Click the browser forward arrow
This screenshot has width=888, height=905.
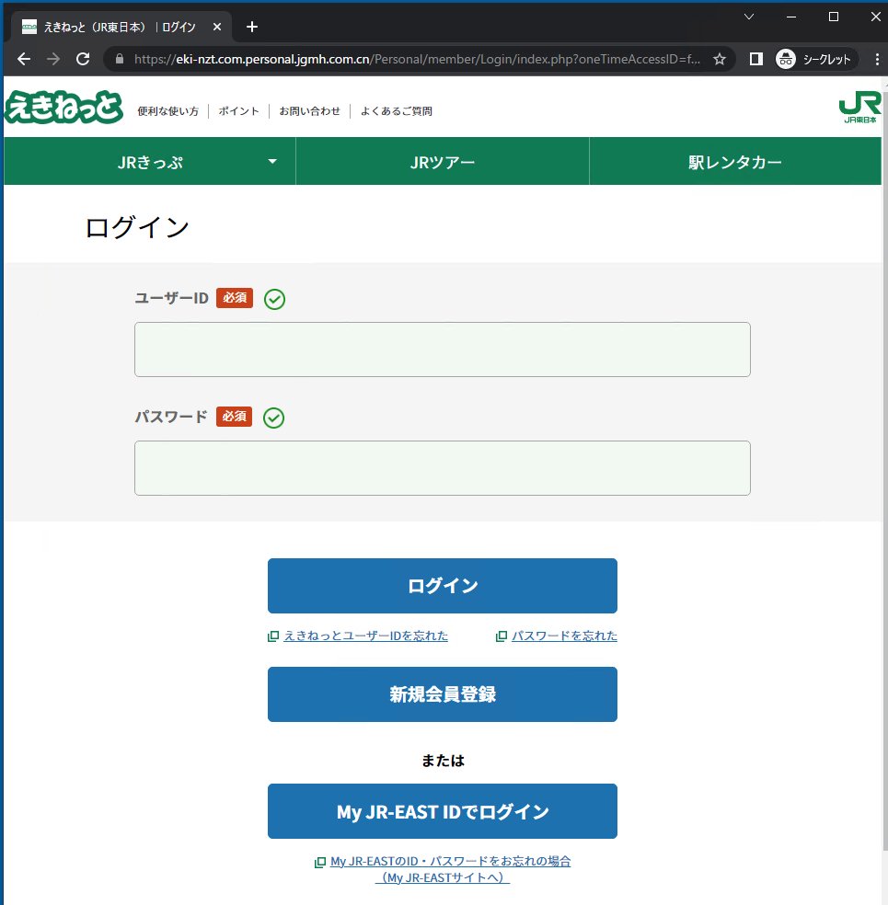point(53,59)
